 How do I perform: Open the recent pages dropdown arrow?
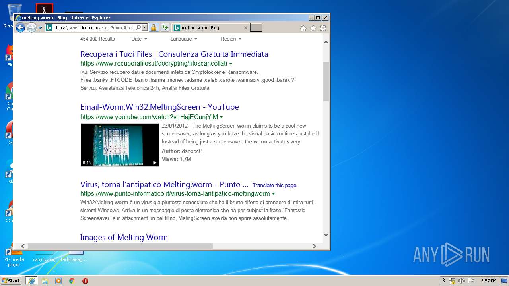click(x=40, y=28)
